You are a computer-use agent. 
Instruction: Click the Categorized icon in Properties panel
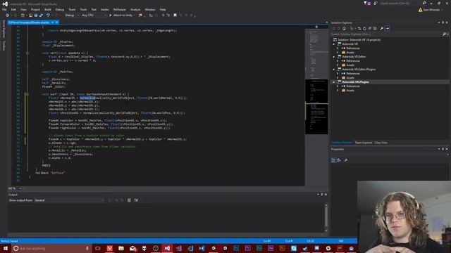(x=333, y=160)
